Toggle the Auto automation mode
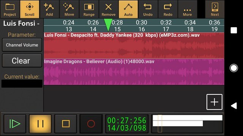Screen dimensions: 243x136 point(128,9)
